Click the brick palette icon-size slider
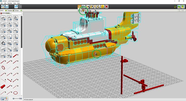This screenshot has width=186, height=101. (17, 98)
